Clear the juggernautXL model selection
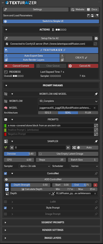The height and width of the screenshot is (244, 103). click(x=95, y=108)
